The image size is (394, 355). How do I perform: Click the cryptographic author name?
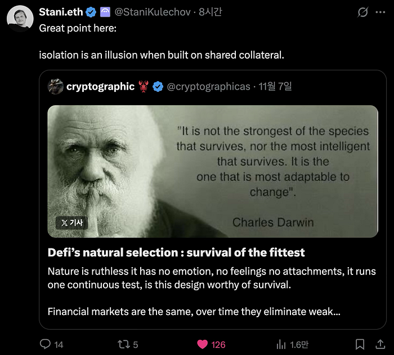pos(100,86)
